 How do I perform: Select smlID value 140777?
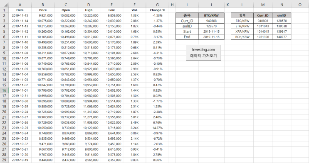pos(282,37)
